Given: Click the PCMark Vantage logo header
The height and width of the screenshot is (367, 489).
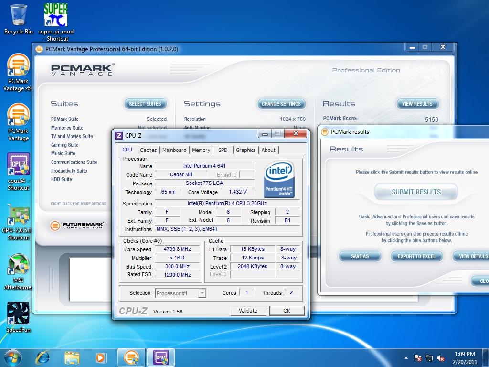Looking at the screenshot, I should pyautogui.click(x=82, y=69).
